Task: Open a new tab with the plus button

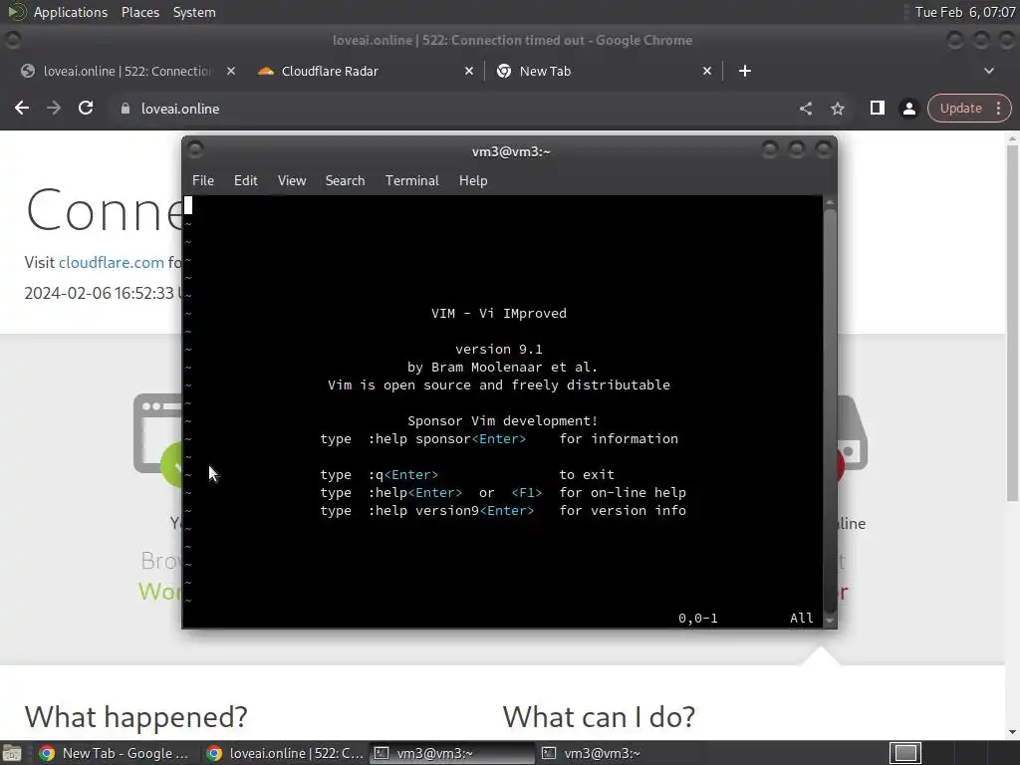Action: click(745, 71)
